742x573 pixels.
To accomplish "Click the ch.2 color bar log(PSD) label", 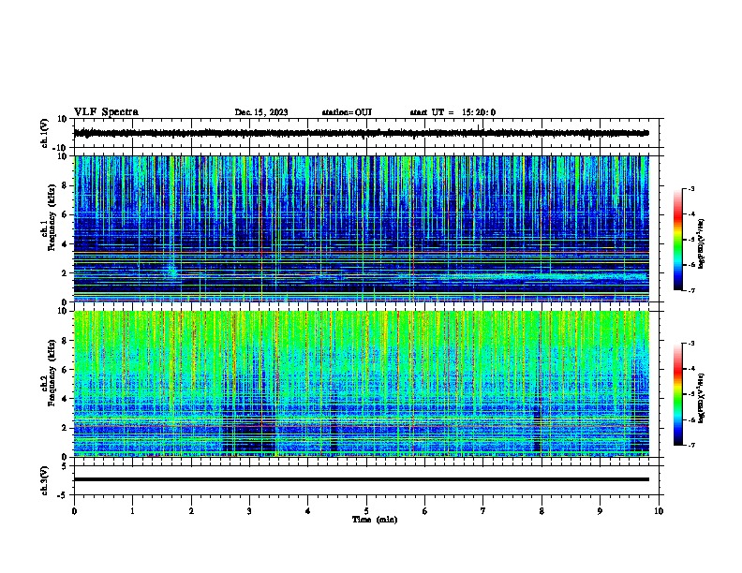I will 702,398.
